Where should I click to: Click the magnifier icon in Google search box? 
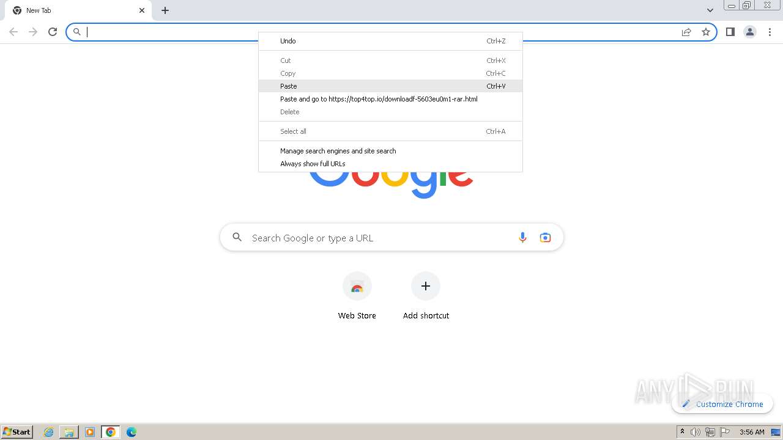[237, 237]
